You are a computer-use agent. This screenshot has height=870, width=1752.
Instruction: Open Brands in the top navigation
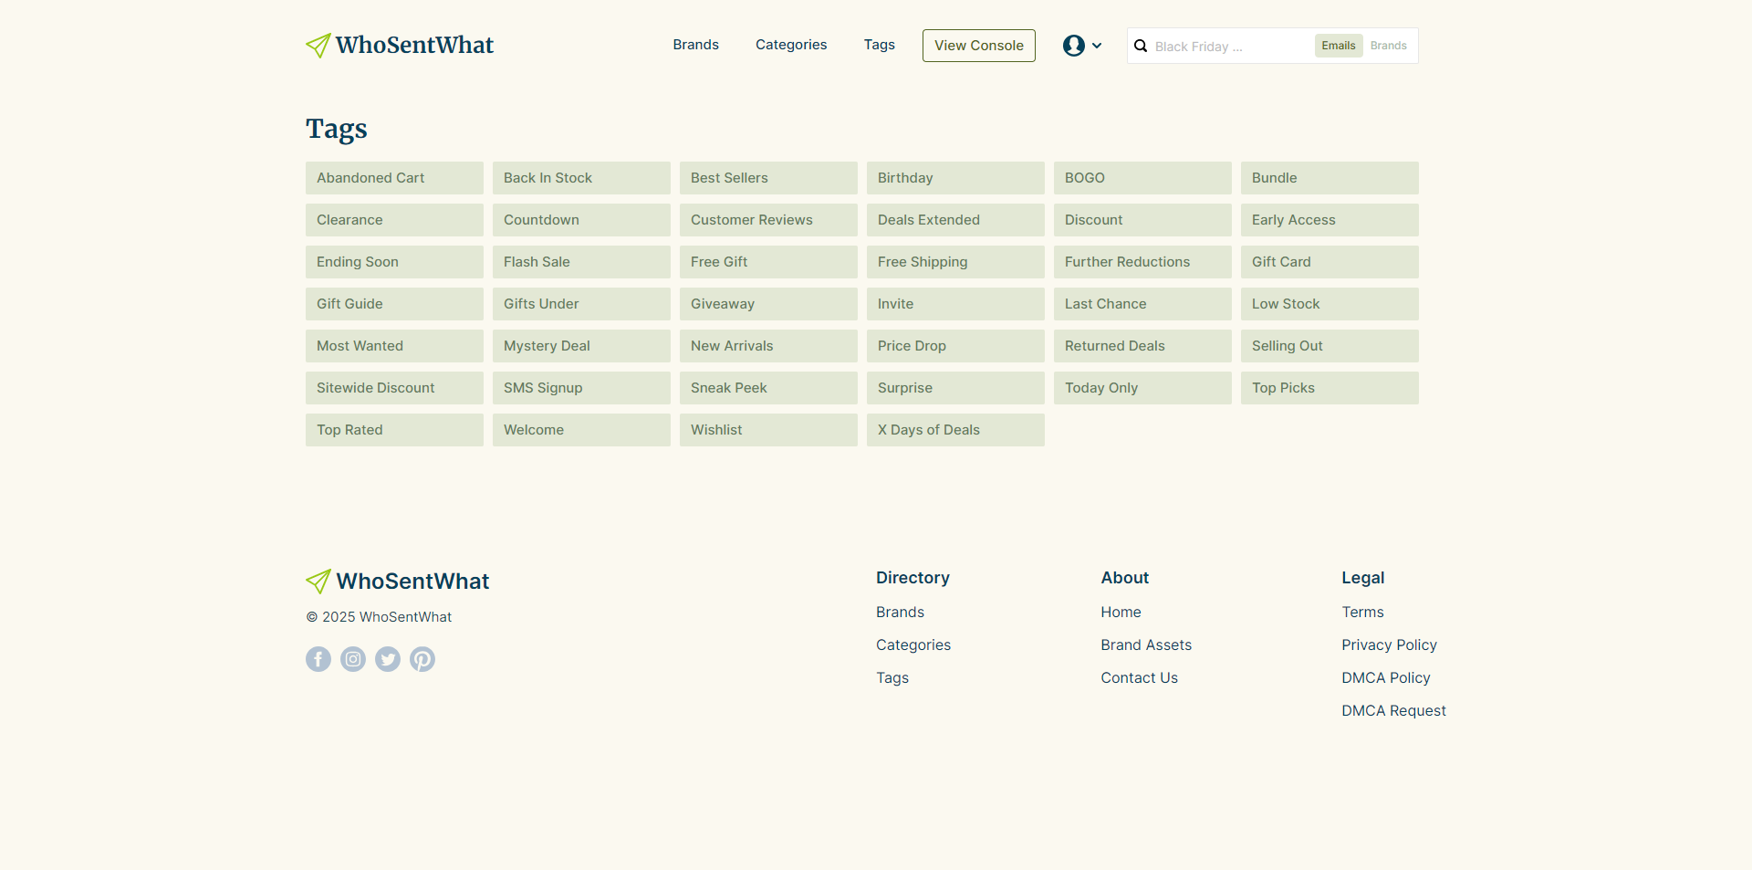(695, 45)
